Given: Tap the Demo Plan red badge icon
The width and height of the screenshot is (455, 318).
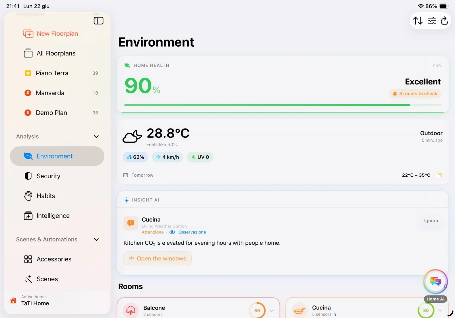Looking at the screenshot, I should pos(28,113).
